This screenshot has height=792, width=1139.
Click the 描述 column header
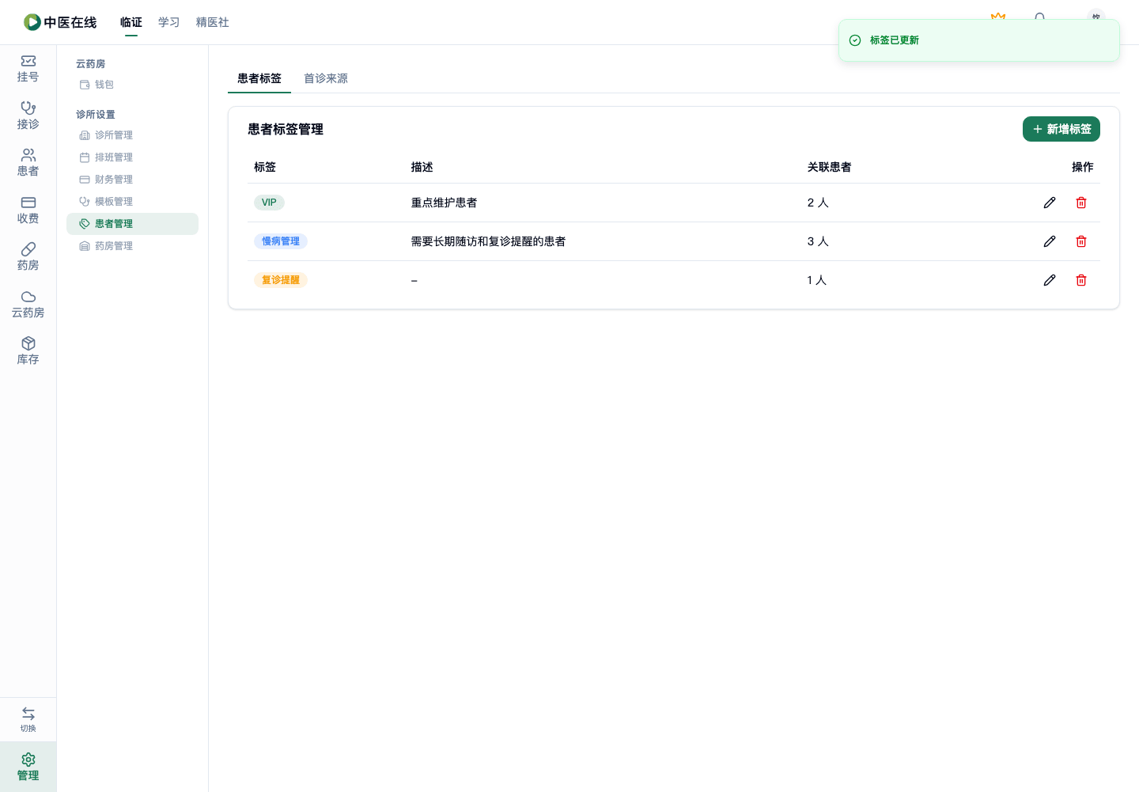point(422,167)
